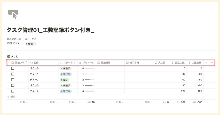Image resolution: width=220 pixels, height=115 pixels.
Task: Open the 開始日時 column header
Action: coord(104,63)
